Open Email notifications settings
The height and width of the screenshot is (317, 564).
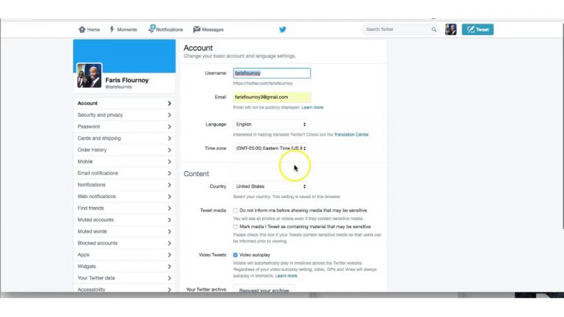point(124,173)
